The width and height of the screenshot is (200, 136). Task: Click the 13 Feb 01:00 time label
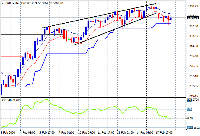125,133
